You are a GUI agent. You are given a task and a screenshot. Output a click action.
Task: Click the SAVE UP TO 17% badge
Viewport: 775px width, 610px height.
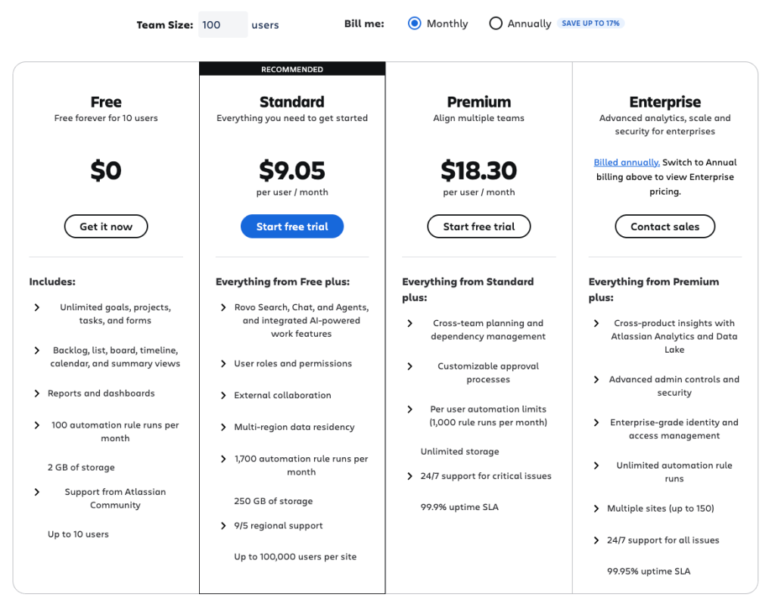click(x=590, y=23)
